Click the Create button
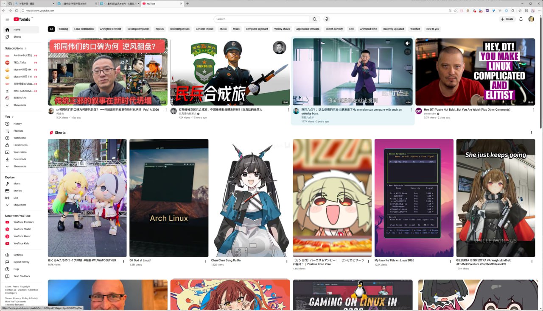The width and height of the screenshot is (543, 311). coord(507,19)
